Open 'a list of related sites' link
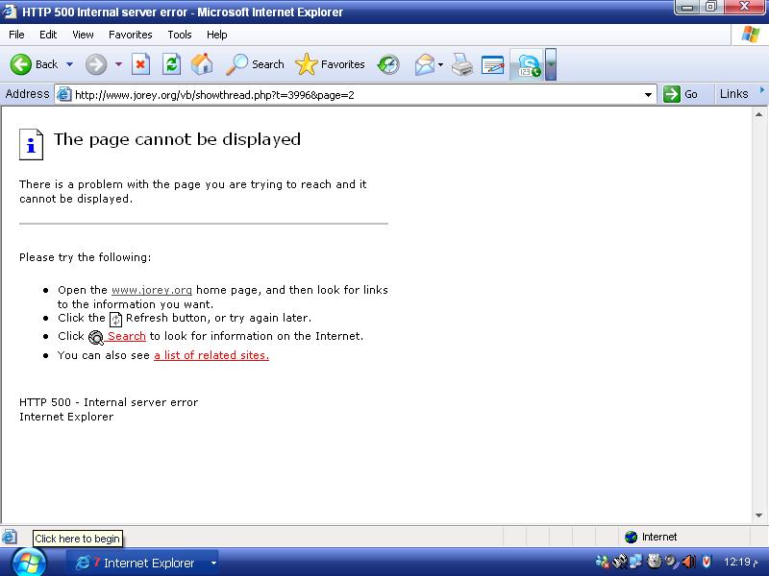The width and height of the screenshot is (769, 576). tap(211, 355)
